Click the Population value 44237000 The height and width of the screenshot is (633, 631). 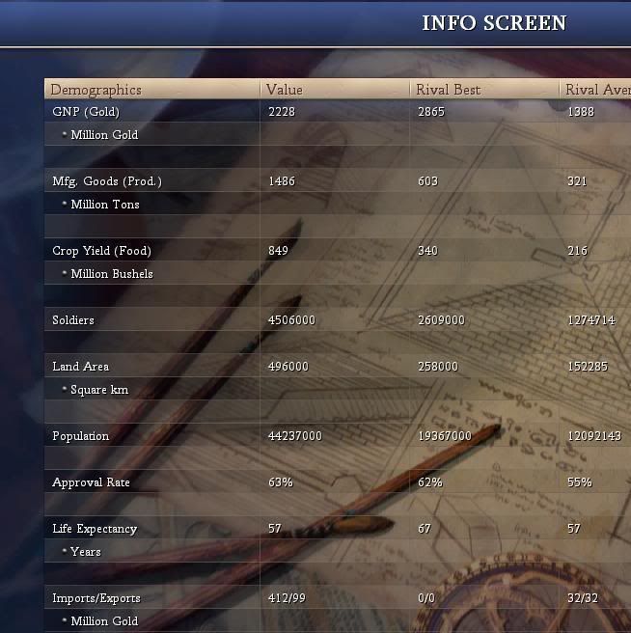point(295,436)
